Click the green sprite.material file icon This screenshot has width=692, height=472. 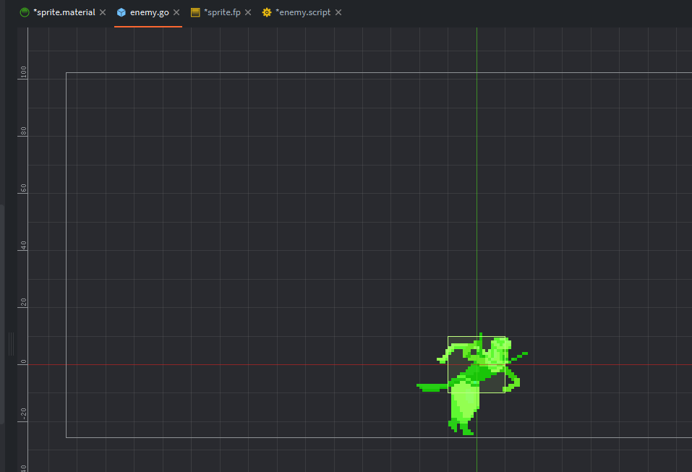25,12
